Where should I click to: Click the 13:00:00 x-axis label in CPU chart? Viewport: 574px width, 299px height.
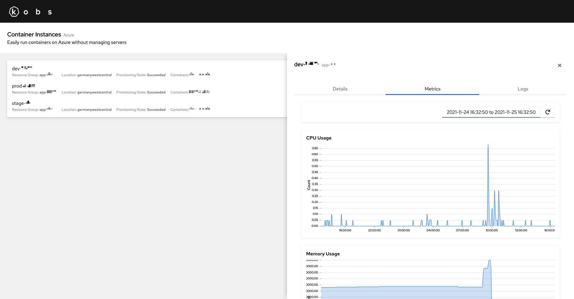tap(521, 230)
